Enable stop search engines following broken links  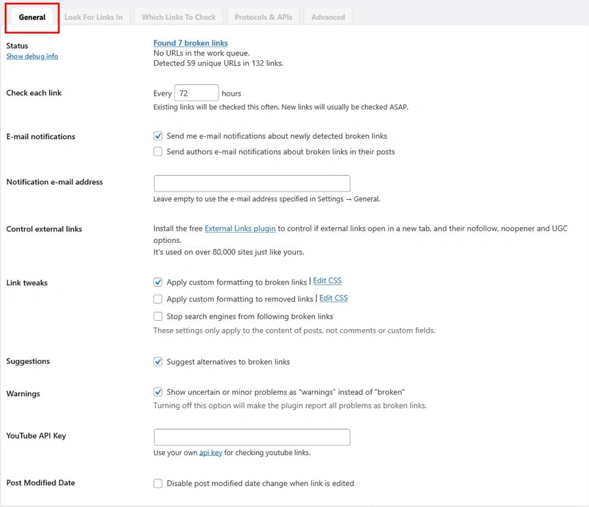click(x=158, y=317)
